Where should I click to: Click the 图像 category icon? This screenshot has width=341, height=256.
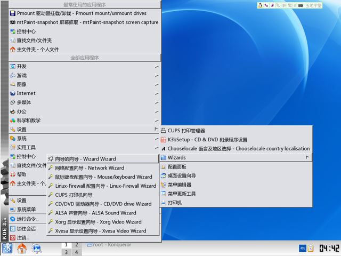coord(13,84)
